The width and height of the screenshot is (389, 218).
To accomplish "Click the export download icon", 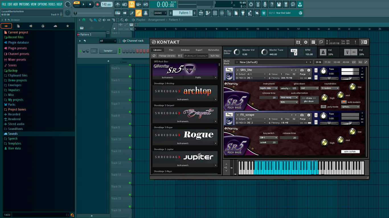I will 300,4.
